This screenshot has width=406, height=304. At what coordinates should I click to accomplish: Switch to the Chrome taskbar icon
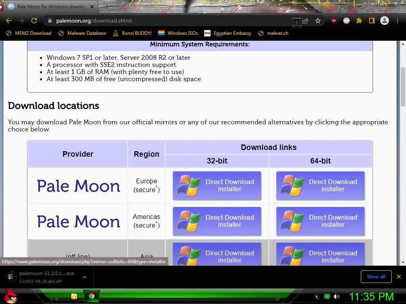pos(92,296)
